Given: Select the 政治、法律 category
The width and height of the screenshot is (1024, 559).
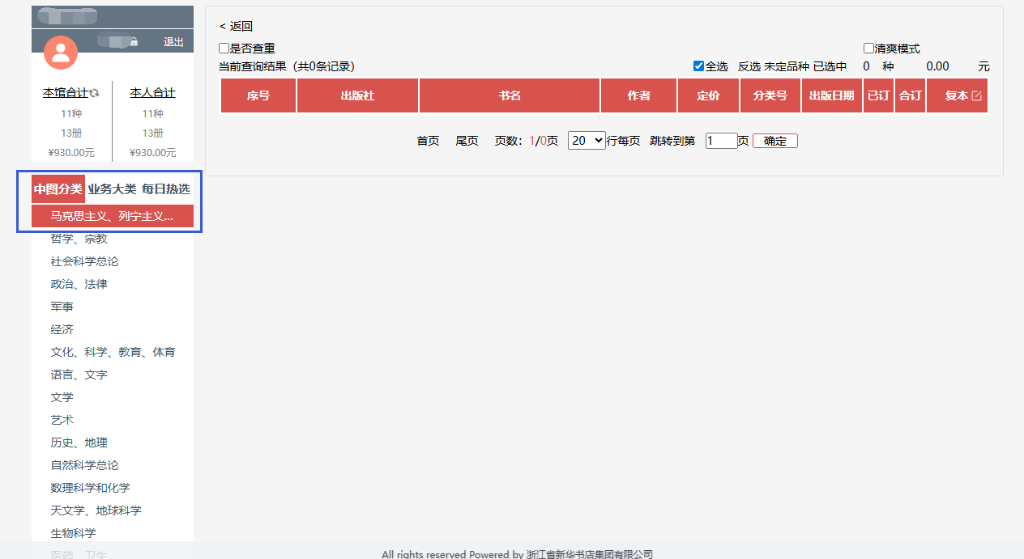Looking at the screenshot, I should [79, 284].
